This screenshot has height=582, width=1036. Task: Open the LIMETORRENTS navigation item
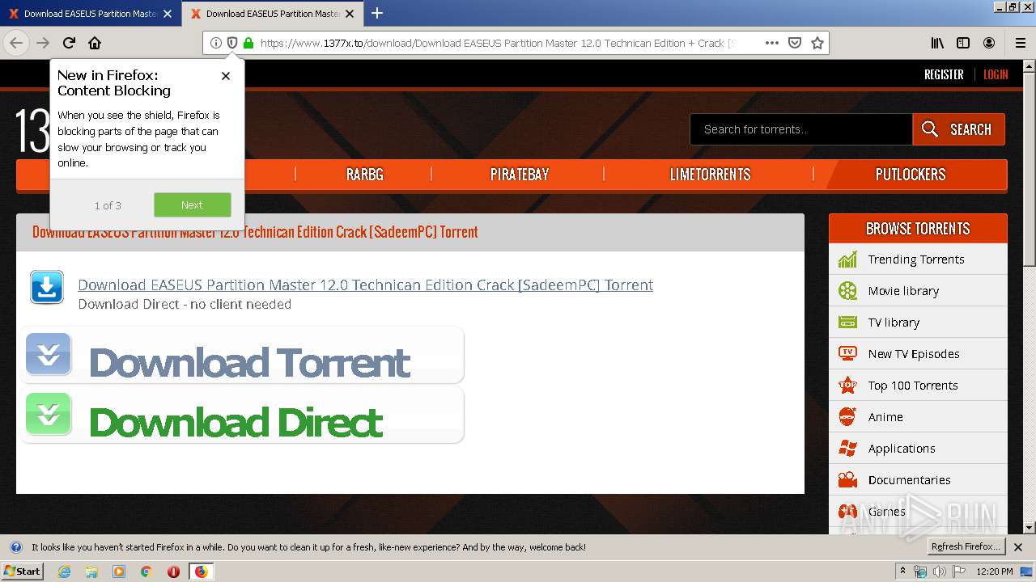(x=710, y=175)
